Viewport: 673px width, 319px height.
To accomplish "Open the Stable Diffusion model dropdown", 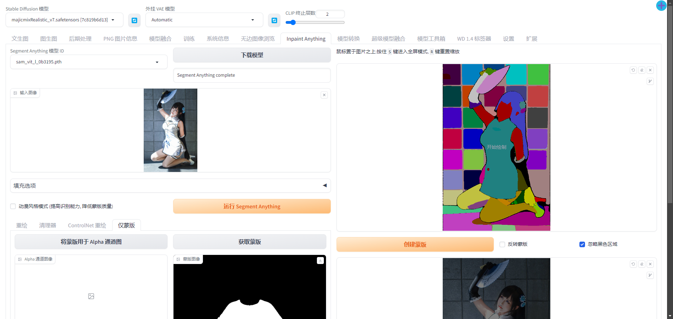I will 64,20.
